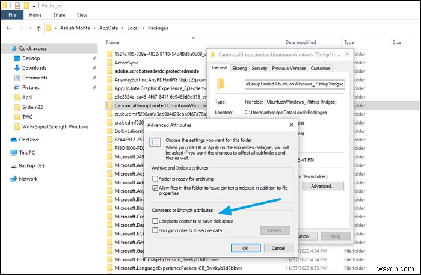Close Advanced Attributes dialog with X
This screenshot has height=275, width=421.
click(x=292, y=125)
